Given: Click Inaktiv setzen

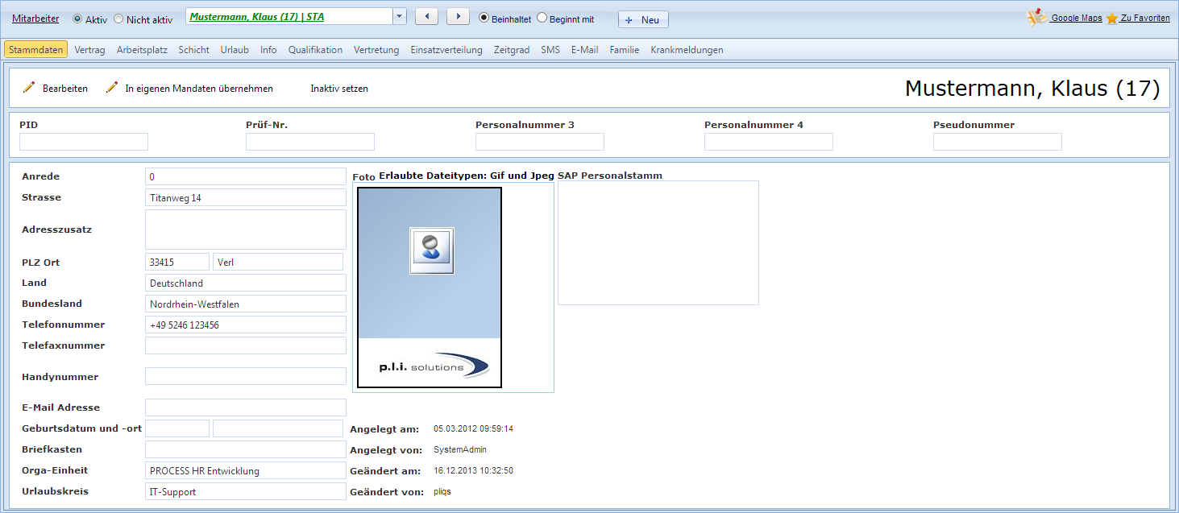Looking at the screenshot, I should coord(339,89).
